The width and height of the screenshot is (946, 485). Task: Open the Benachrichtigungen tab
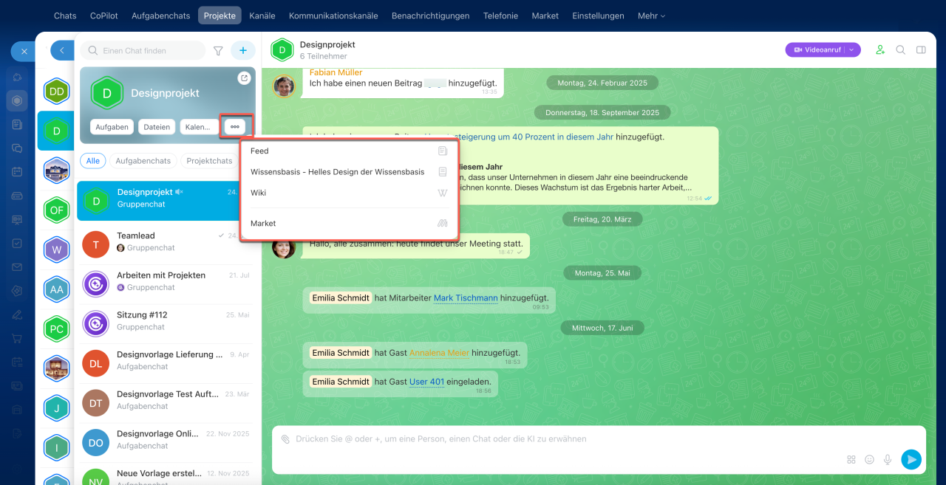(x=430, y=16)
